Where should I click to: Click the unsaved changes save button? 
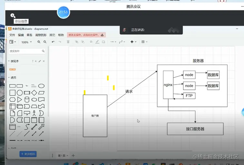86,35
